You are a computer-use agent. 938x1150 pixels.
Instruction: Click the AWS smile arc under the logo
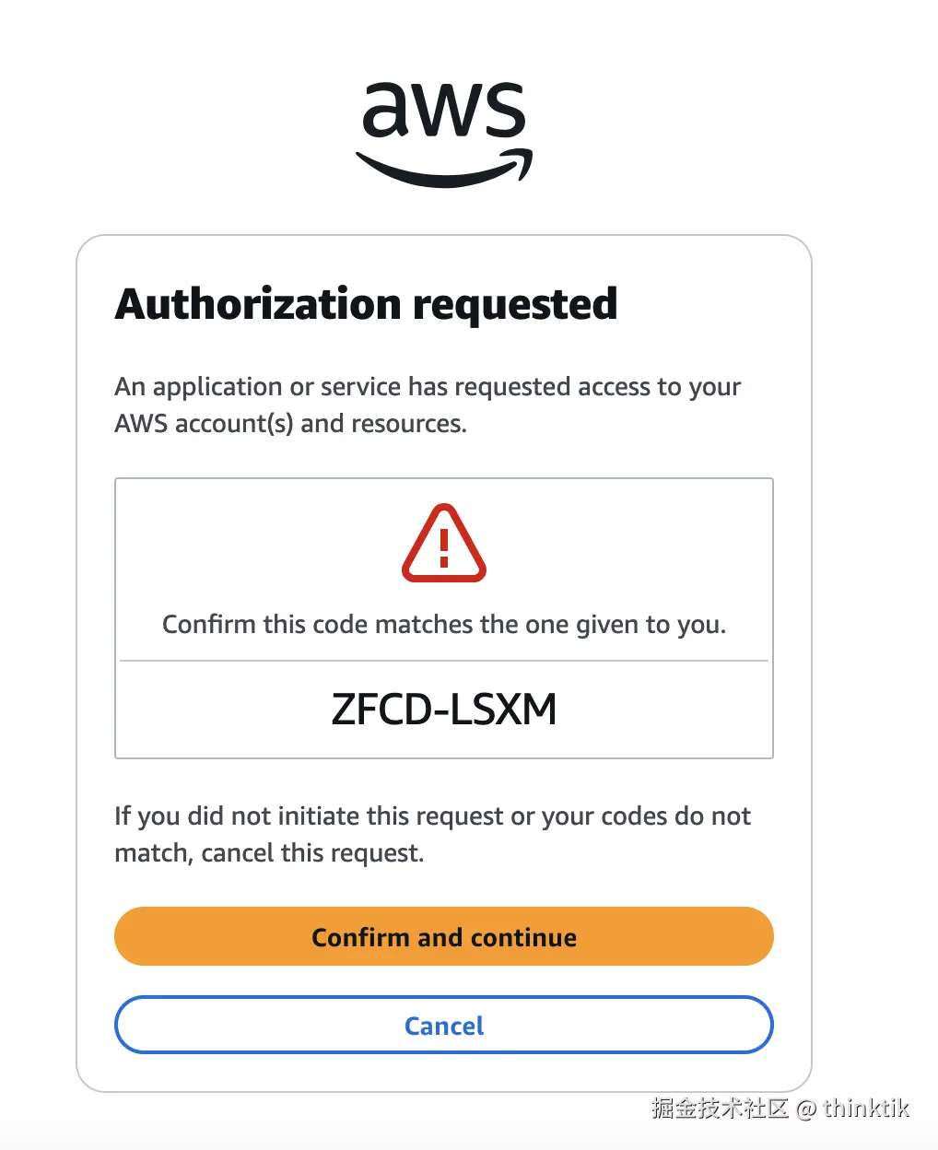click(443, 170)
